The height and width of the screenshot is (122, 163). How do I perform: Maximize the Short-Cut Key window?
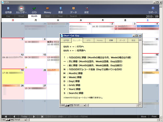tap(137, 36)
